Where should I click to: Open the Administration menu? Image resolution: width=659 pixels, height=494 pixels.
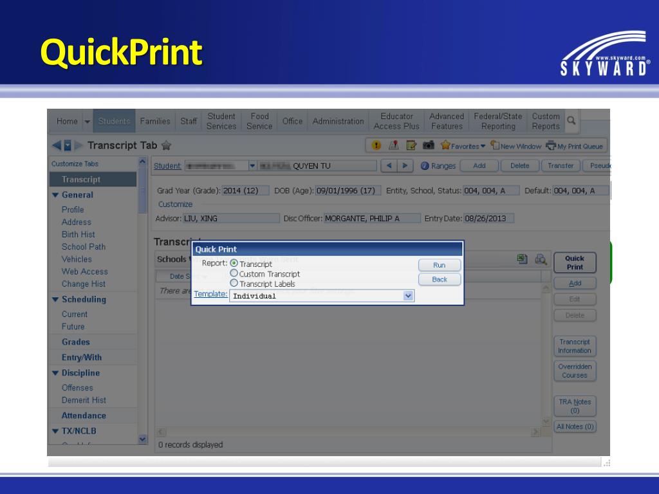coord(339,121)
